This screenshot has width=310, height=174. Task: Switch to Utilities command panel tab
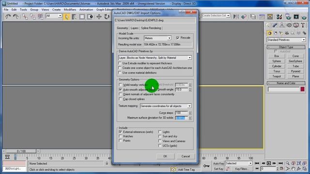coord(303,25)
